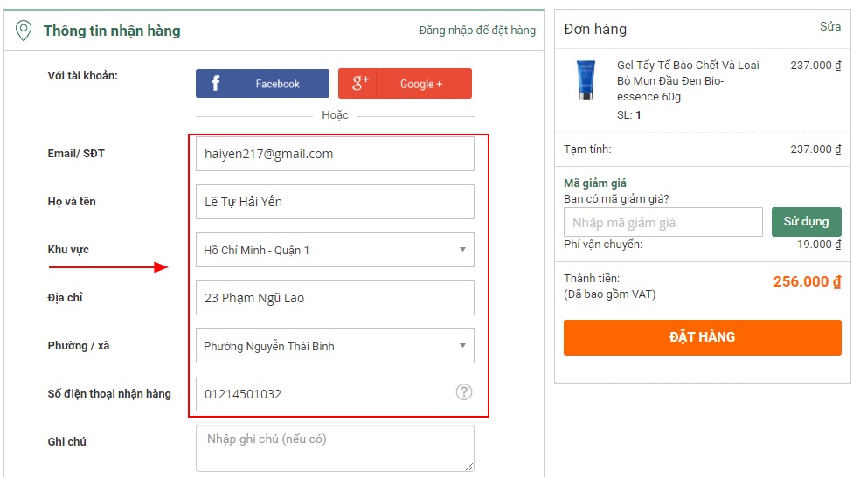Apply coupon with Sử dụng button
This screenshot has width=860, height=477.
806,222
